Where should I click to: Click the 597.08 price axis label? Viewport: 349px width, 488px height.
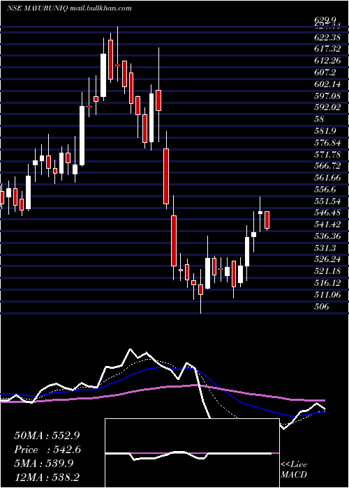pos(327,96)
